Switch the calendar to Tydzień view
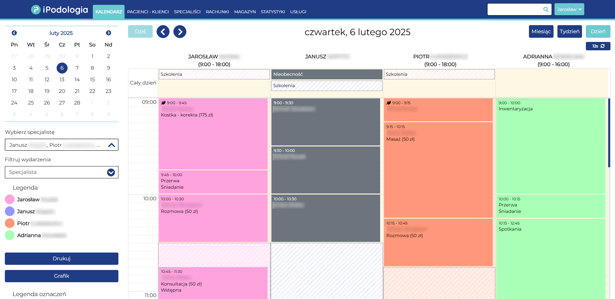This screenshot has width=615, height=299. (x=569, y=31)
